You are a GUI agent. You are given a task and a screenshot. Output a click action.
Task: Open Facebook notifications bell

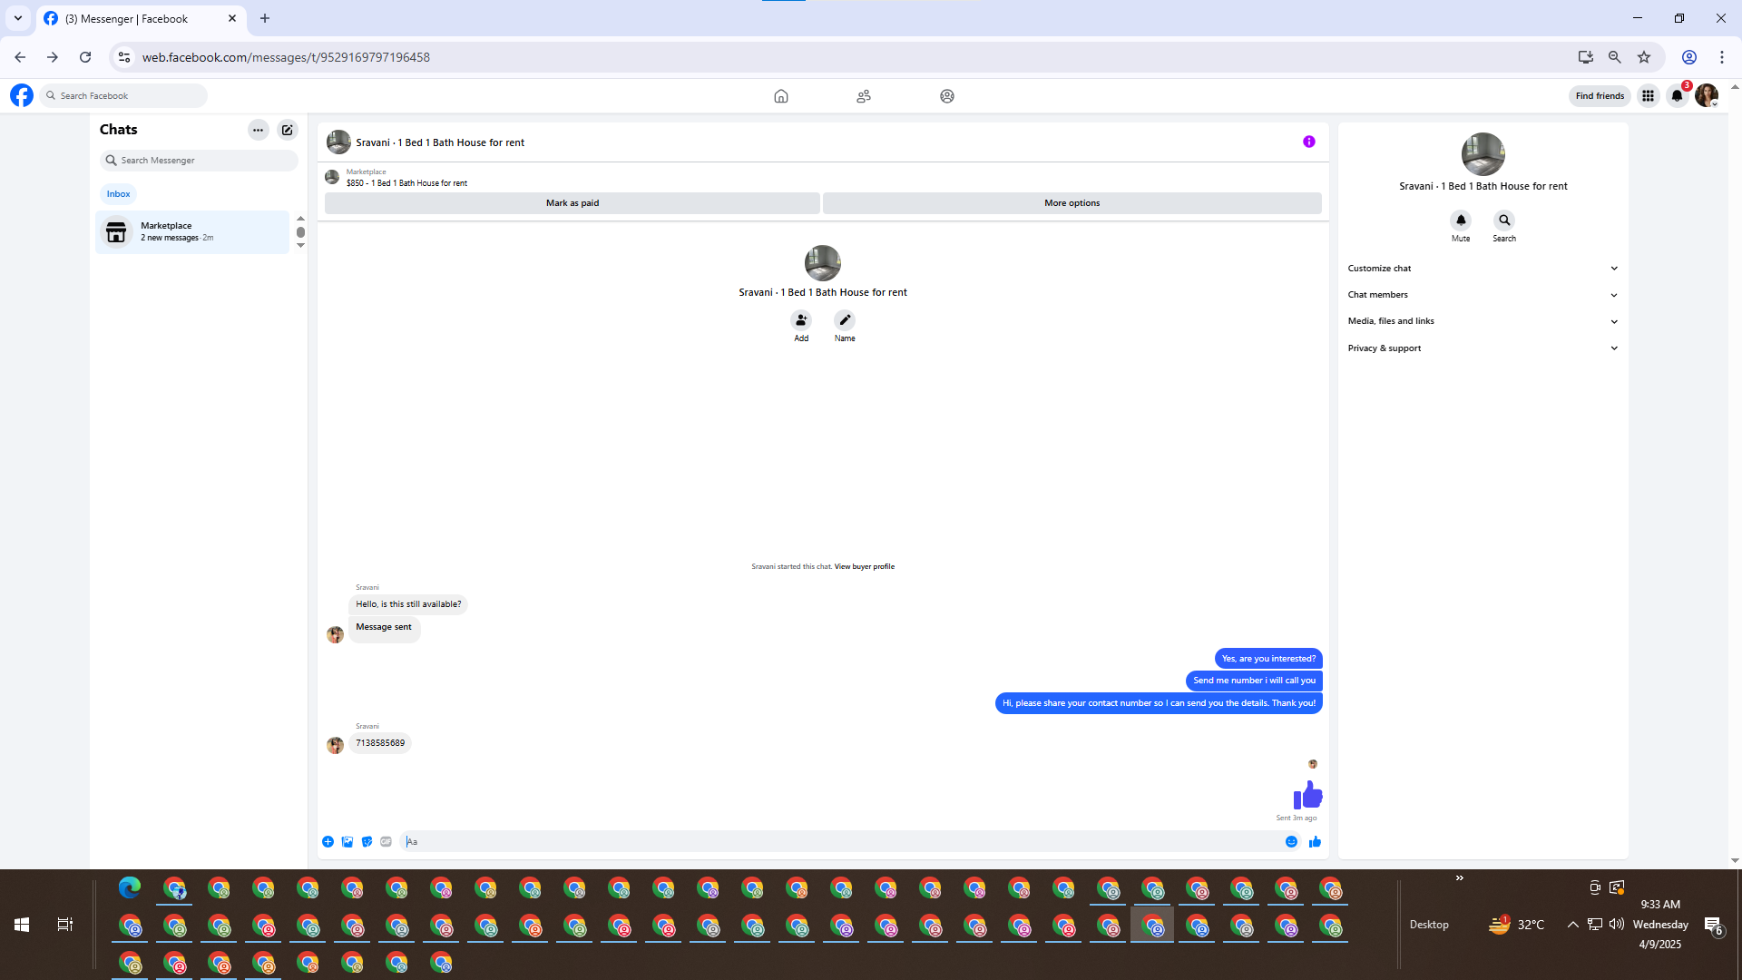(x=1677, y=96)
